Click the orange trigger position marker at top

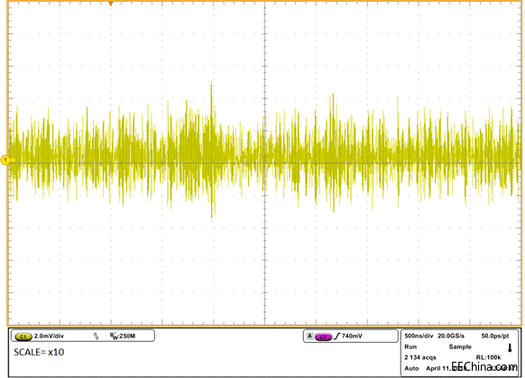click(111, 4)
